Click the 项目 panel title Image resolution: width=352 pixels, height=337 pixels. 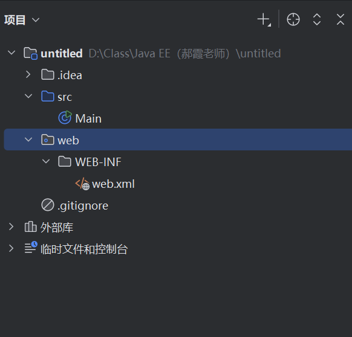tap(15, 20)
